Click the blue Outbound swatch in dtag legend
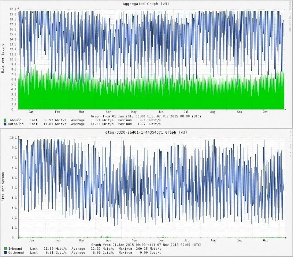Image resolution: width=293 pixels, height=257 pixels. click(5, 253)
